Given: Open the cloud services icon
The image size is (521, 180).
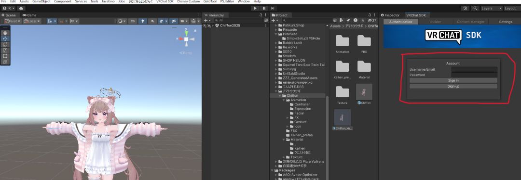Looking at the screenshot, I should click(x=21, y=8).
